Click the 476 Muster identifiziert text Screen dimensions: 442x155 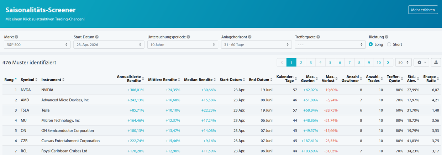tap(29, 63)
